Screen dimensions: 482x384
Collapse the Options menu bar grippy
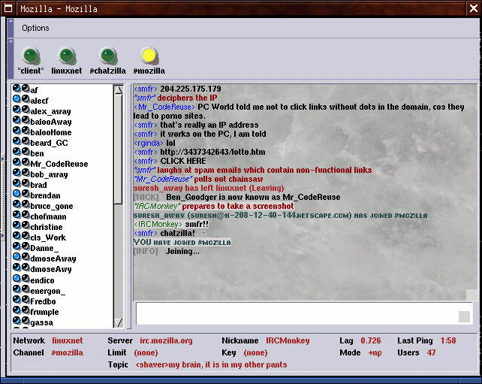[11, 28]
